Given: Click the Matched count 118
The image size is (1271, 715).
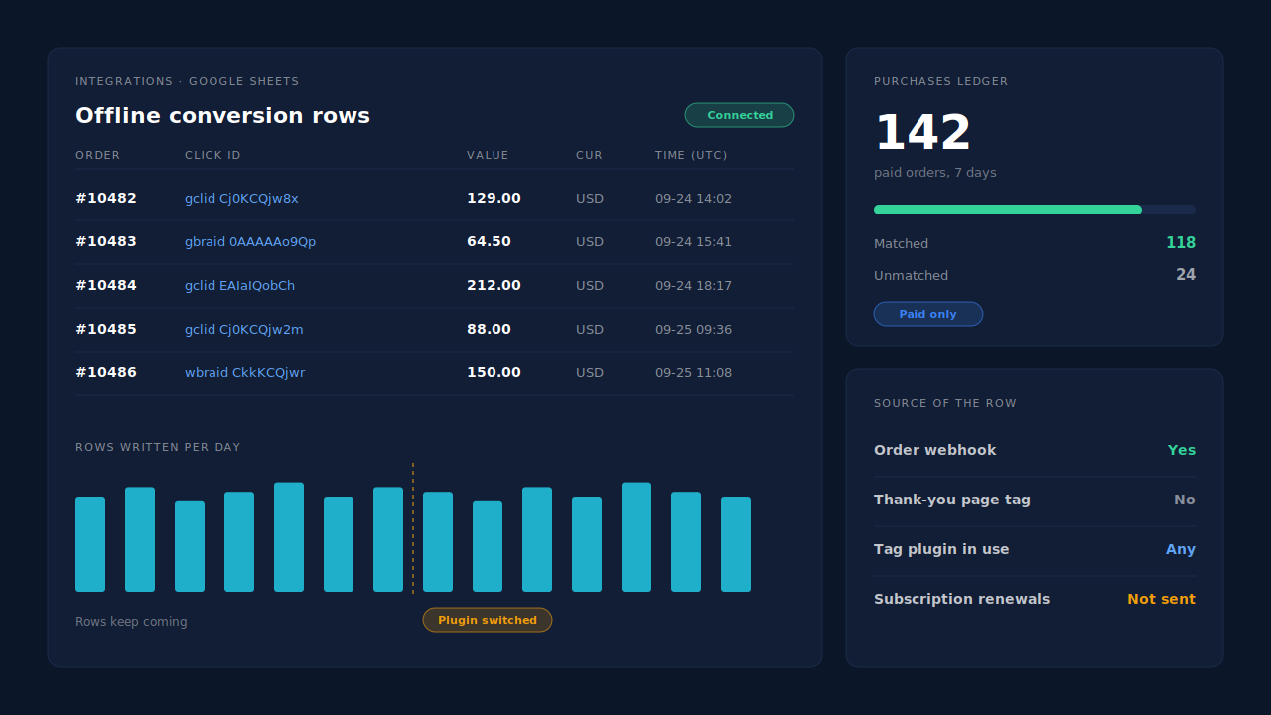Looking at the screenshot, I should pyautogui.click(x=1181, y=243).
